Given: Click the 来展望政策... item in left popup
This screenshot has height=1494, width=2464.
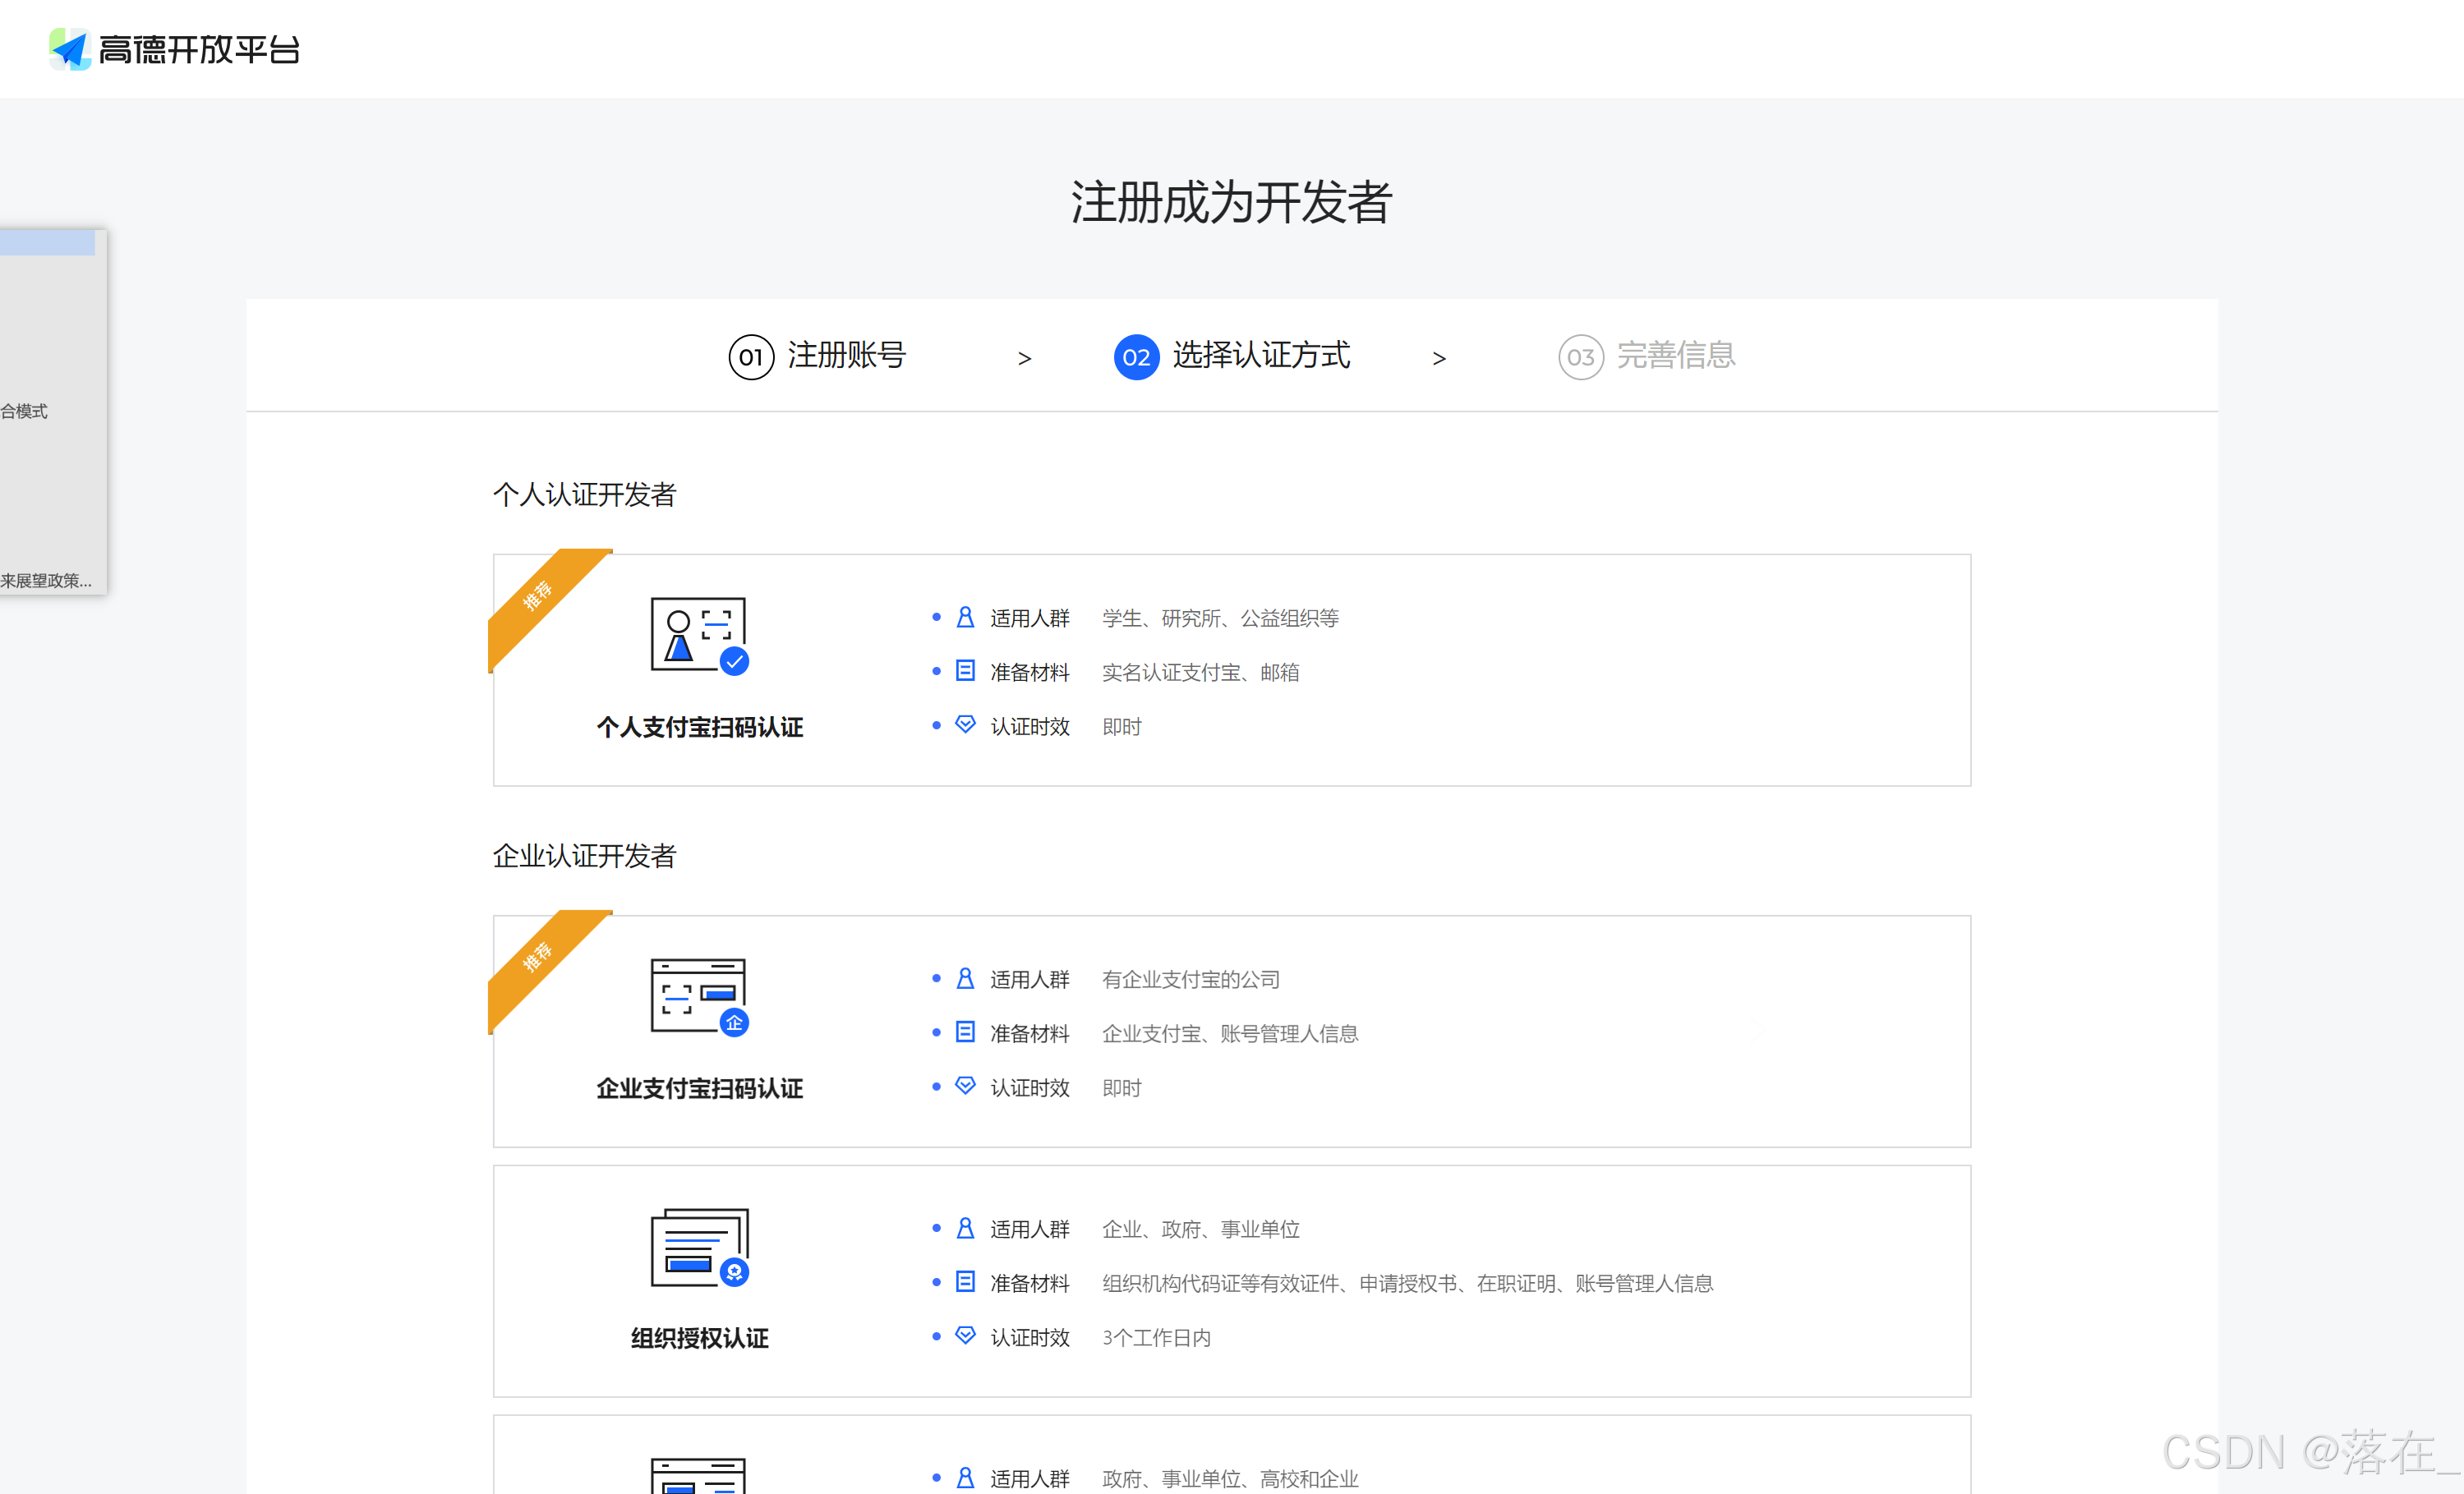Looking at the screenshot, I should pos(46,581).
